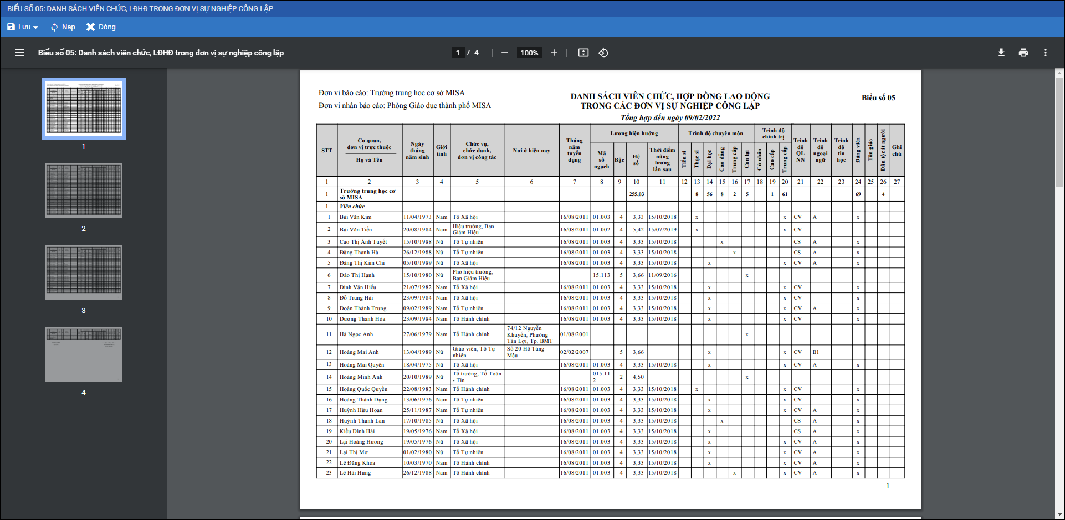
Task: Toggle the PDF sidebar hamburger menu
Action: 19,53
